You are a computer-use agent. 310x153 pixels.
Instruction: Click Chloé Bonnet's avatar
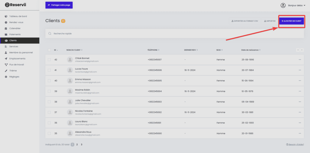click(x=70, y=59)
